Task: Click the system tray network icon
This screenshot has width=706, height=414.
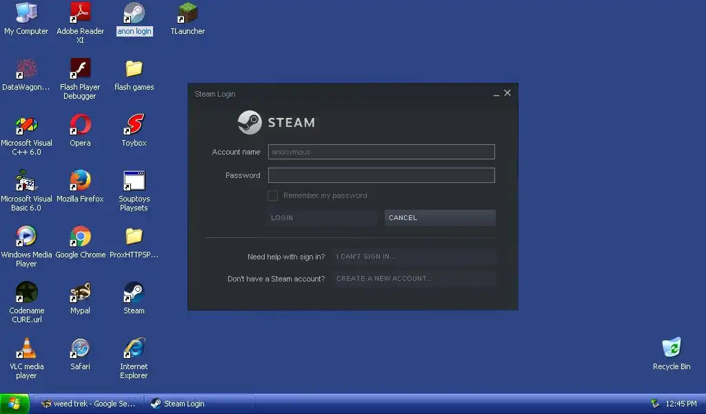Action: [655, 404]
